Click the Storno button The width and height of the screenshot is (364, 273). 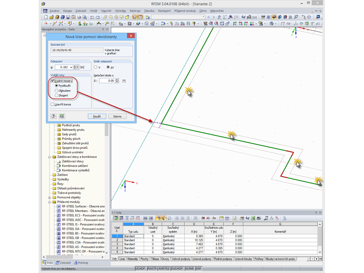pyautogui.click(x=117, y=116)
